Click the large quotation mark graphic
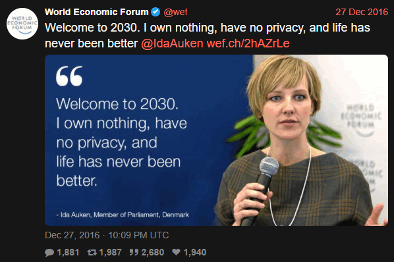This screenshot has width=394, height=262. 69,76
